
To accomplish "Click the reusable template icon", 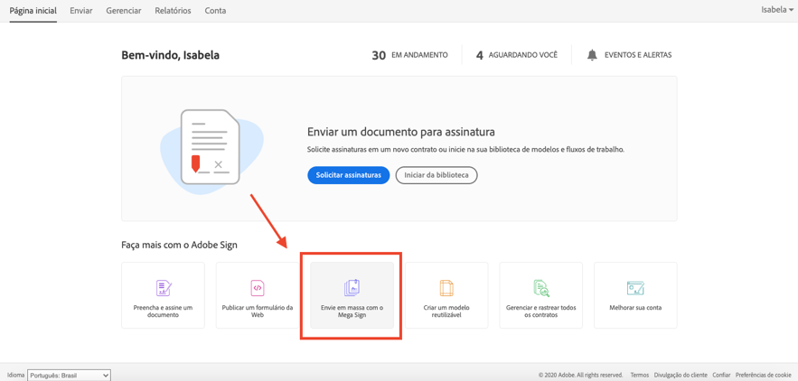I will [446, 288].
